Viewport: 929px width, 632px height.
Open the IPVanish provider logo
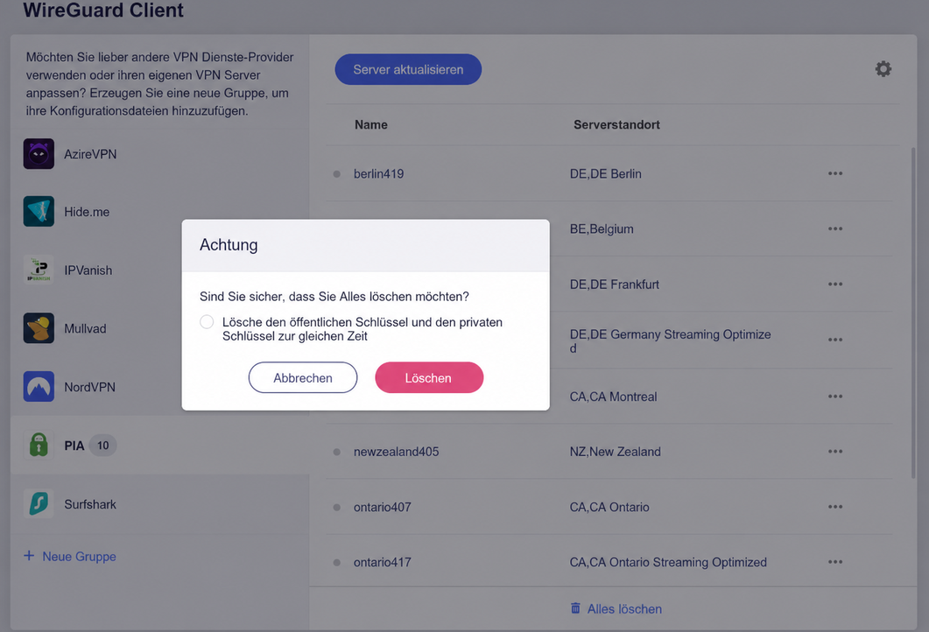[39, 270]
